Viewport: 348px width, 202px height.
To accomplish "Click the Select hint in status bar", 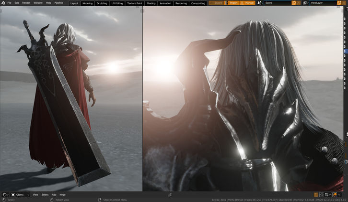I will [x=11, y=200].
